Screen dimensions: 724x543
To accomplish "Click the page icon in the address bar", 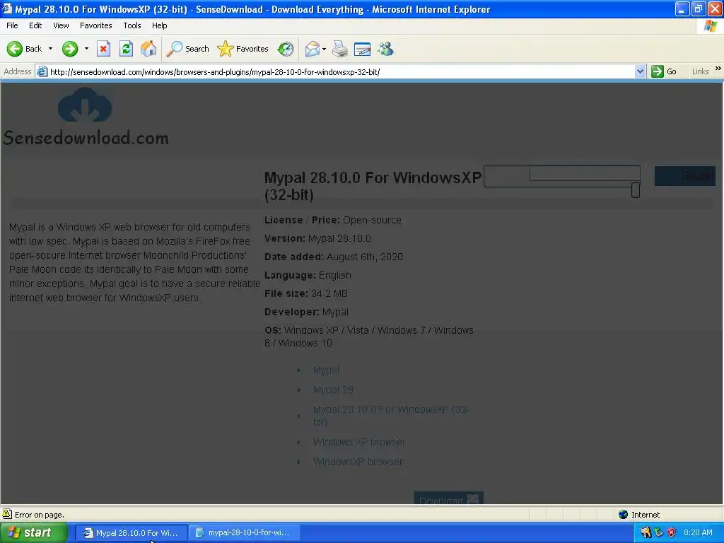I will 42,71.
